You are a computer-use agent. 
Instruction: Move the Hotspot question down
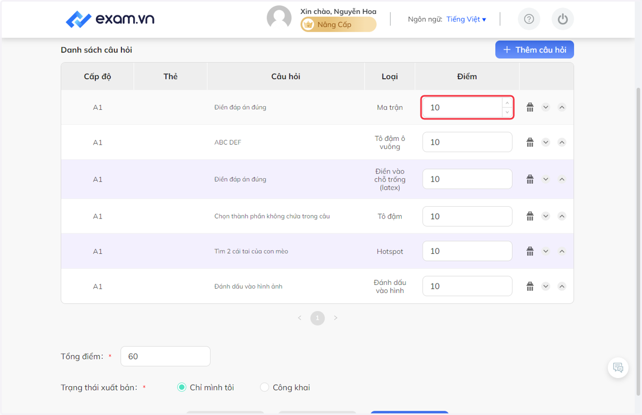546,251
